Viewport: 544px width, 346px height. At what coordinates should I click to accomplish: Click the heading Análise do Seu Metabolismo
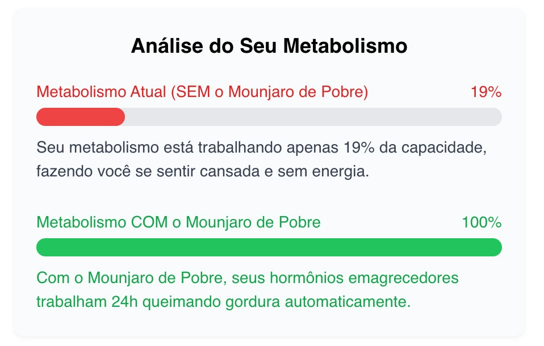click(x=269, y=46)
